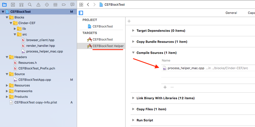Screen dimensions: 255x127
Task: Select the lib folder row
Action: [38, 29]
